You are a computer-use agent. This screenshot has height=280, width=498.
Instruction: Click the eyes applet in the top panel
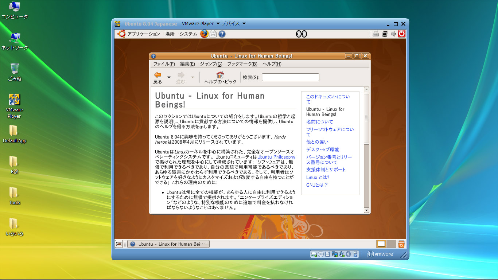pyautogui.click(x=301, y=34)
